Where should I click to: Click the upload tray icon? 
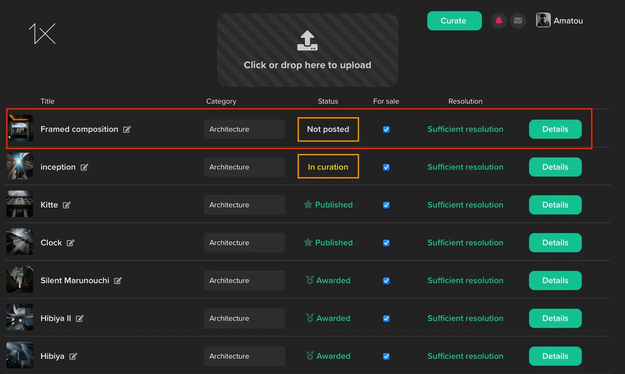pos(307,41)
